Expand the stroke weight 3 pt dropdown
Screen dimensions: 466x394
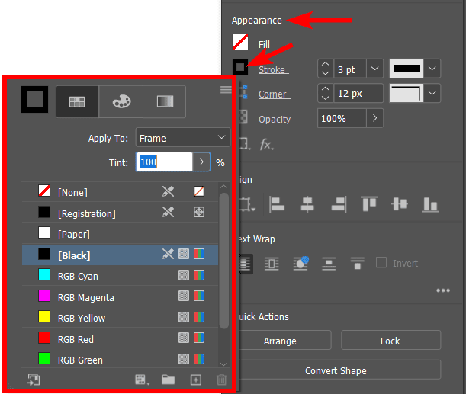(x=374, y=69)
